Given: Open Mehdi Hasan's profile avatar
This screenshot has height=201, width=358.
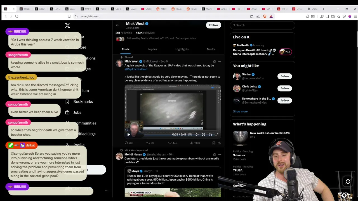Looking at the screenshot, I should (x=119, y=156).
